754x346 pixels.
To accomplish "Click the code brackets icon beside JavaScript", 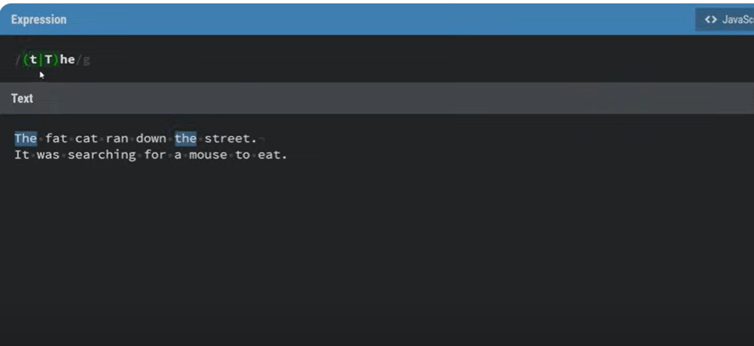I will [x=710, y=19].
